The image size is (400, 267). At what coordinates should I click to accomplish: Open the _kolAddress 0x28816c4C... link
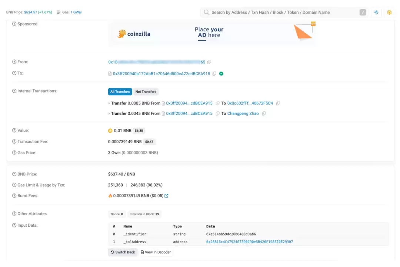[250, 242]
